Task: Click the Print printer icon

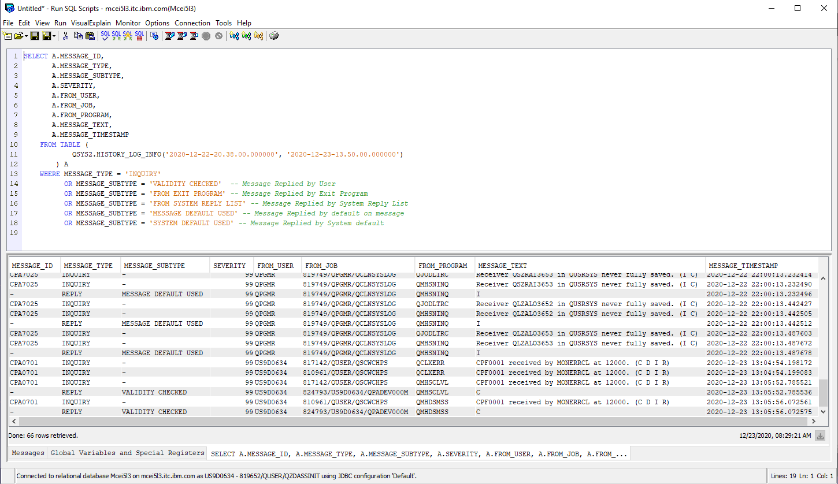Action: [274, 36]
